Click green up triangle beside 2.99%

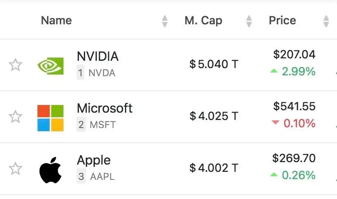(274, 71)
